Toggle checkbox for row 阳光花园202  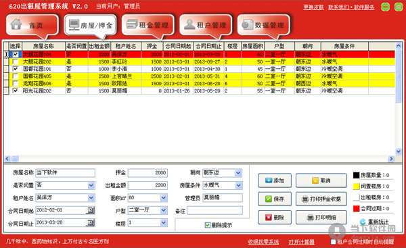pos(16,91)
